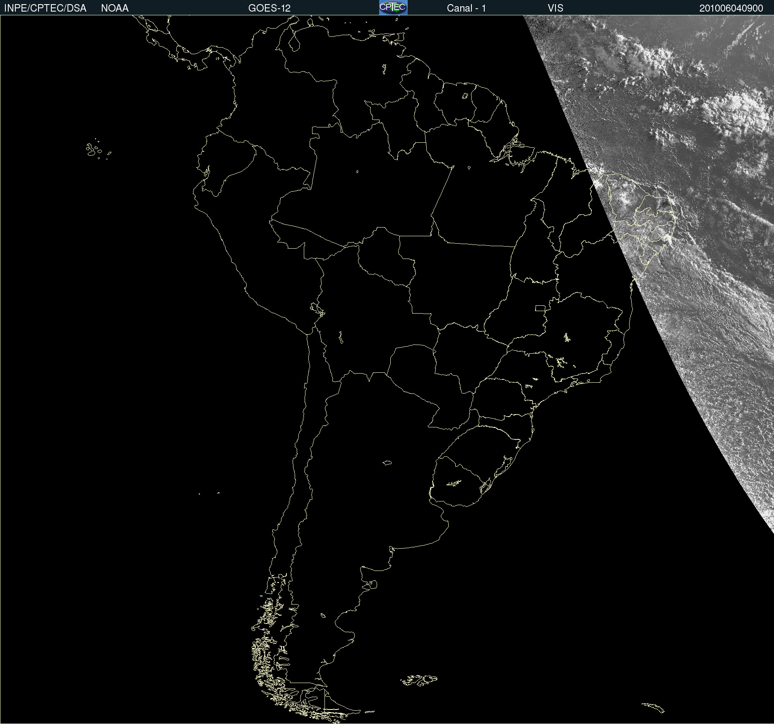Click the GOES-12 satellite label
Image resolution: width=774 pixels, height=724 pixels.
click(269, 8)
